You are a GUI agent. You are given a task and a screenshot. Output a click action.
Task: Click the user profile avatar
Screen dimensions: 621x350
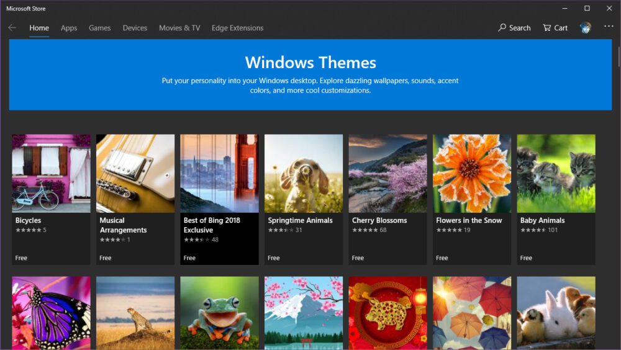coord(585,28)
